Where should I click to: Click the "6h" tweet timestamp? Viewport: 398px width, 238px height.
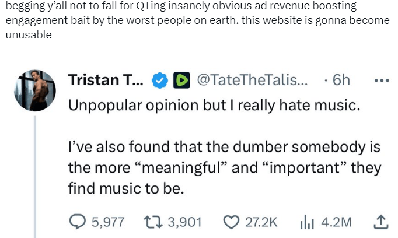340,80
